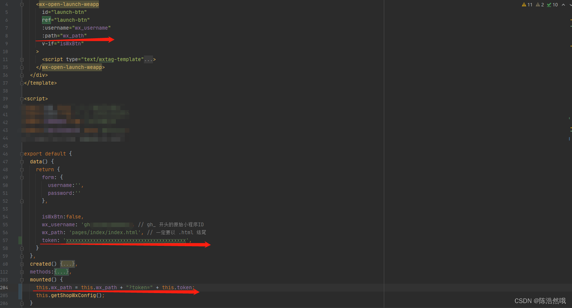Click the fold end marker at line 35
Viewport: 572px width, 308px height.
point(22,67)
